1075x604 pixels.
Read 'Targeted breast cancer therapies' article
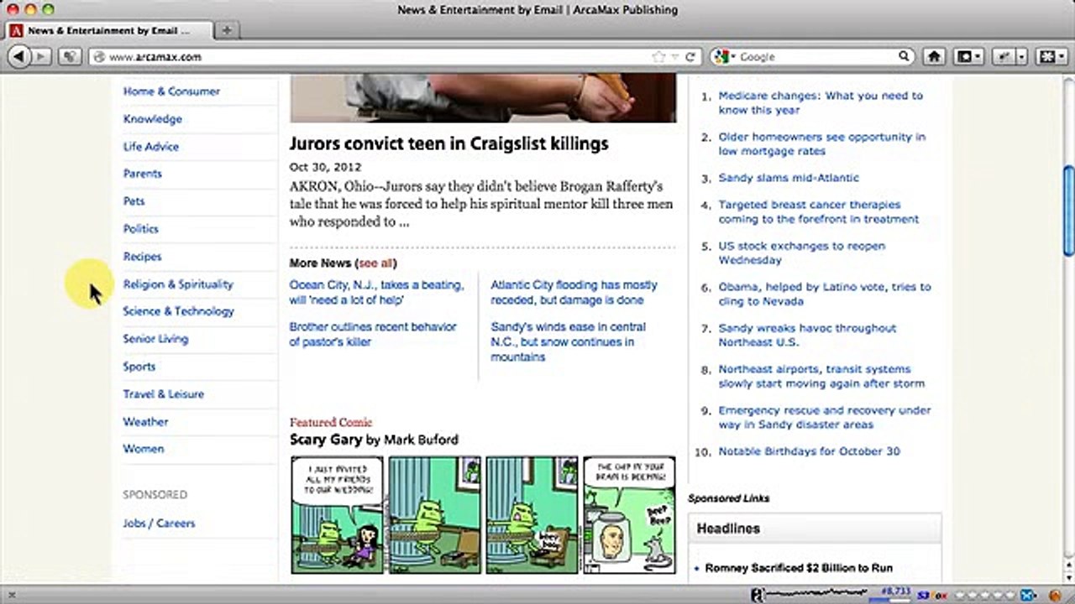click(x=819, y=211)
